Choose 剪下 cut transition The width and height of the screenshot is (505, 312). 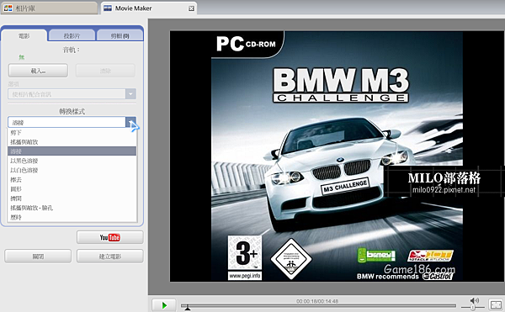pos(72,133)
